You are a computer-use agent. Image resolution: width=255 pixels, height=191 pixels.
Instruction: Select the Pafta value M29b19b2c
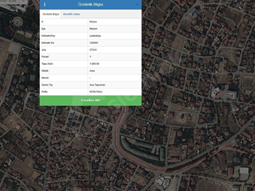coord(96,92)
